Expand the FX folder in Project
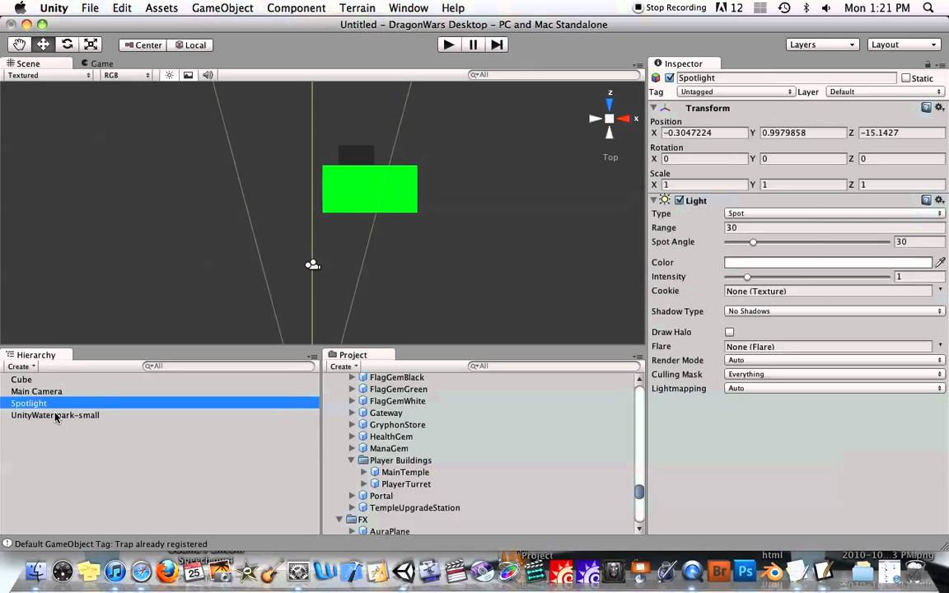This screenshot has width=949, height=593. click(340, 520)
